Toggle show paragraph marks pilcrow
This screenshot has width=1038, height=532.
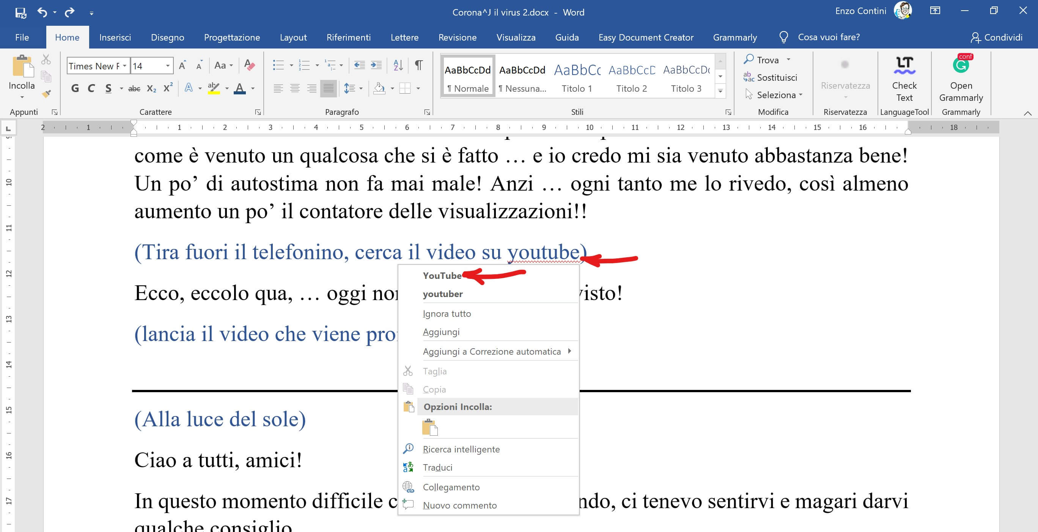[x=419, y=65]
